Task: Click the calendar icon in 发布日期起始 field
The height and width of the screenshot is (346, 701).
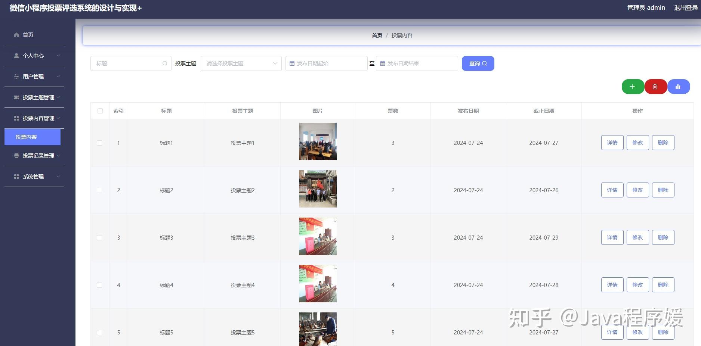Action: point(292,63)
